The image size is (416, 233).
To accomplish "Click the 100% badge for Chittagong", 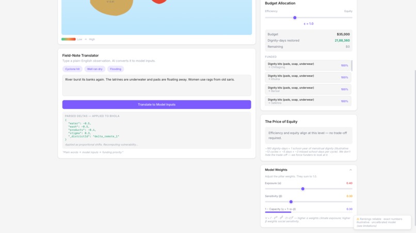I will point(344,66).
